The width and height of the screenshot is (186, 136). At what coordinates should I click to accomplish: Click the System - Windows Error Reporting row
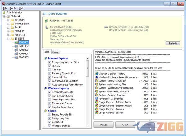[x=126, y=88]
